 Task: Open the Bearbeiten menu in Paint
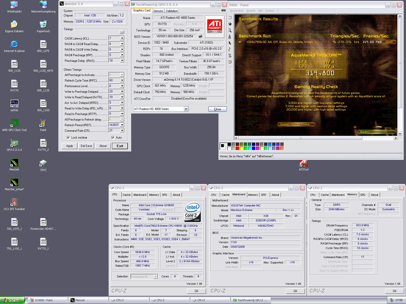237,11
